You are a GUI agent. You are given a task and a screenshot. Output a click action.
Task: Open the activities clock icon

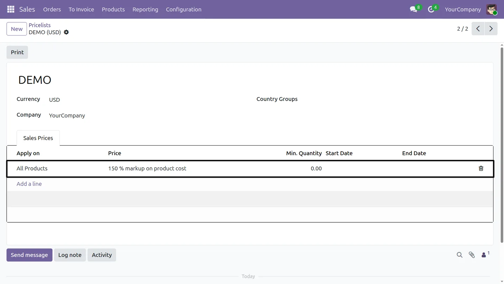pyautogui.click(x=431, y=9)
